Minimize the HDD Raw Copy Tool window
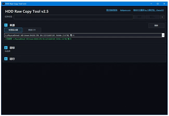 (151, 4)
